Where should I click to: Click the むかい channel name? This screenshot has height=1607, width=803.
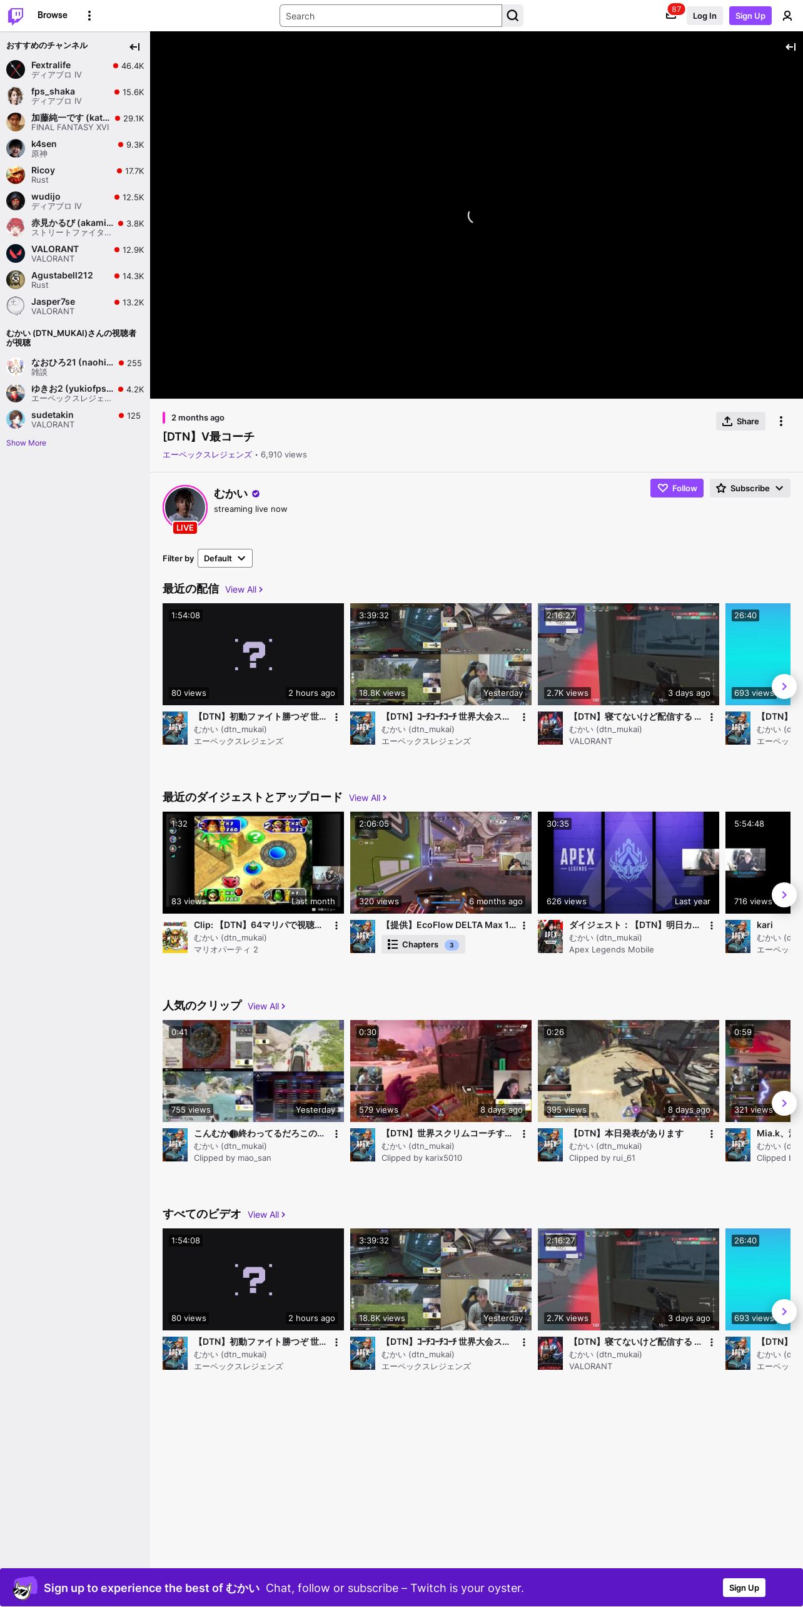pyautogui.click(x=231, y=494)
